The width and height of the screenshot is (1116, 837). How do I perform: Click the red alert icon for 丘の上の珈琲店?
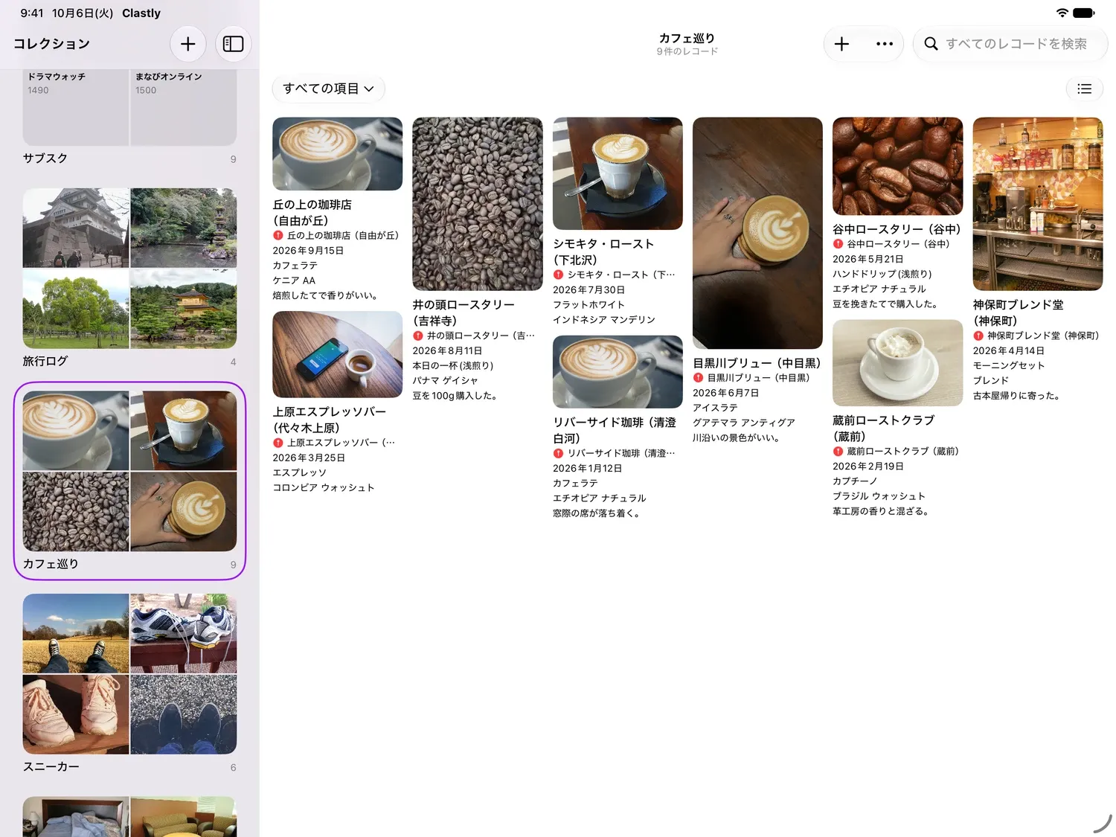coord(278,236)
